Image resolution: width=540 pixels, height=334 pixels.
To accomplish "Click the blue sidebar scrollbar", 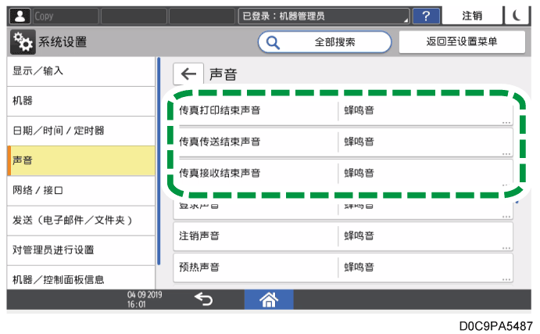I will [159, 156].
